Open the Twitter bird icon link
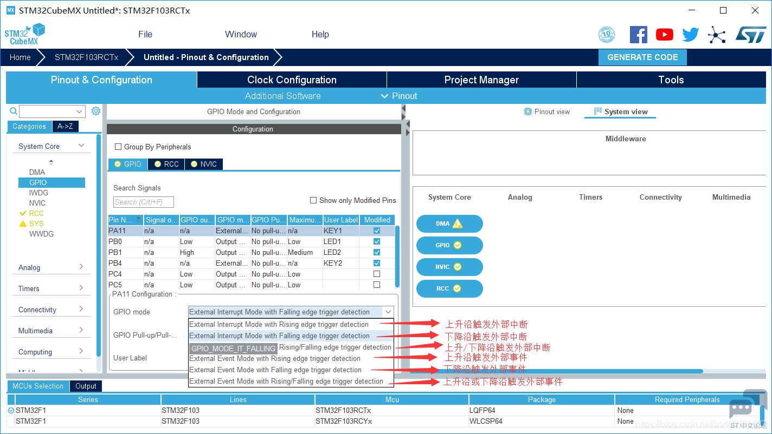The image size is (772, 434). pyautogui.click(x=691, y=35)
